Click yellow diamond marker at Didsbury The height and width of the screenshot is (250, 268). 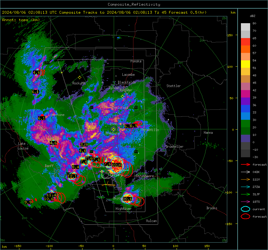pos(113,130)
